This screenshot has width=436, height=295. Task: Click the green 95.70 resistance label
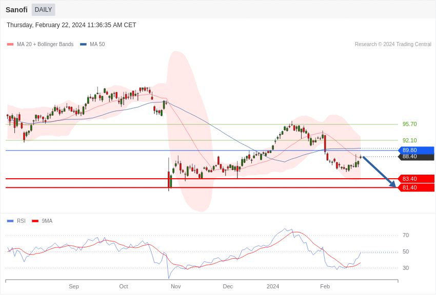pos(409,124)
